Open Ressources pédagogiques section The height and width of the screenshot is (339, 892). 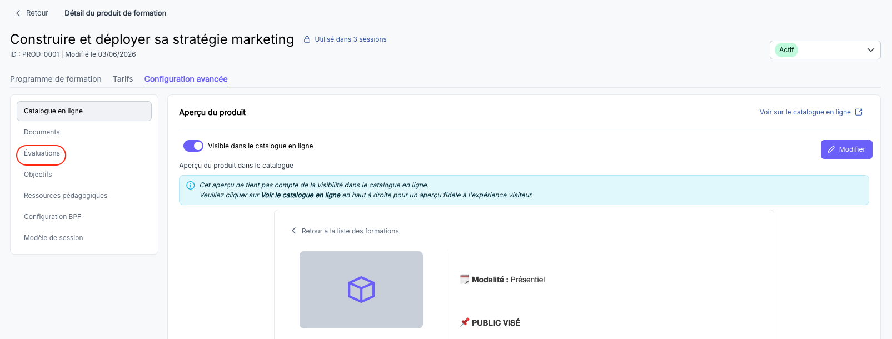pos(66,196)
